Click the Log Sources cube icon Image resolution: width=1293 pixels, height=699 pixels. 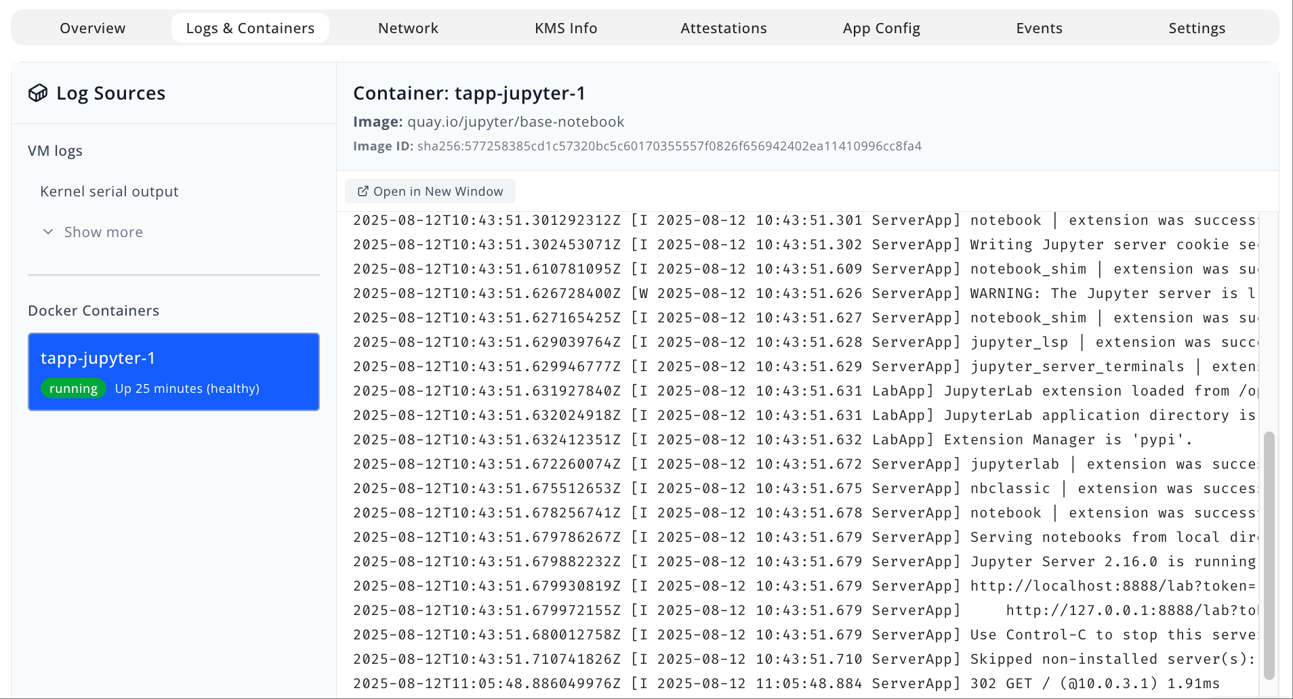[x=38, y=93]
